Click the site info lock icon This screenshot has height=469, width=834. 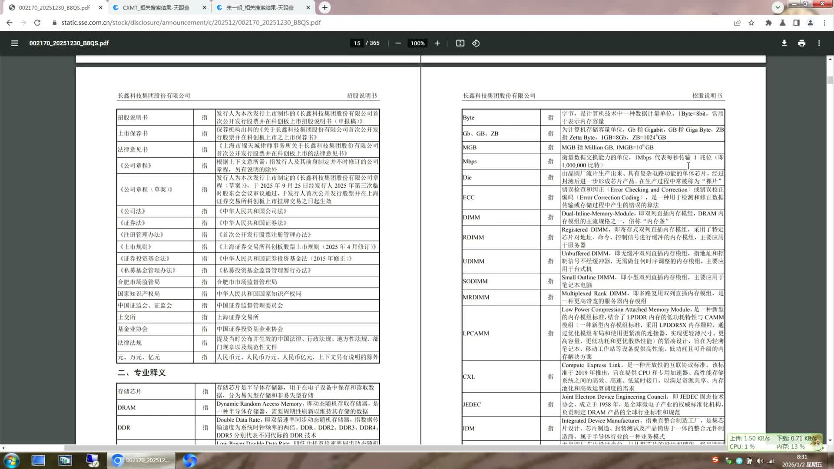point(54,23)
